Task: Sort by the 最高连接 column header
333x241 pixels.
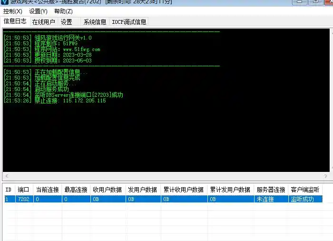Action: [76, 190]
